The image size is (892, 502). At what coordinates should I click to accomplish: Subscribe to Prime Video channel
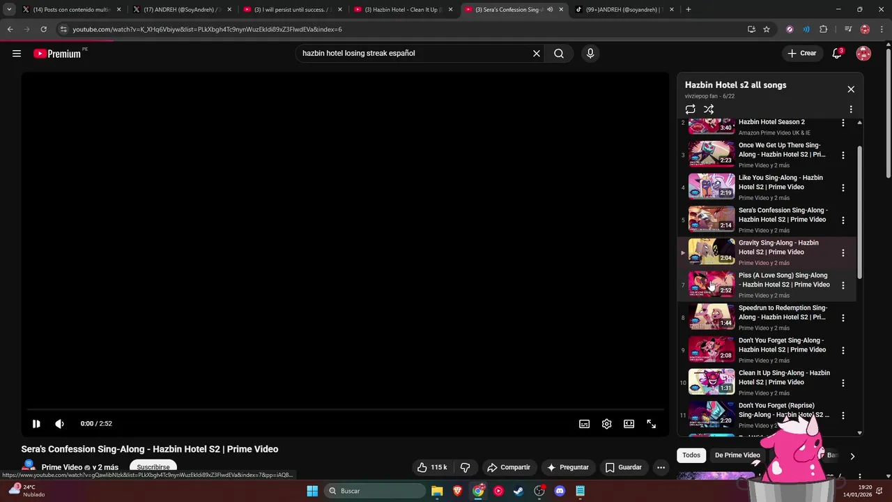coord(153,468)
